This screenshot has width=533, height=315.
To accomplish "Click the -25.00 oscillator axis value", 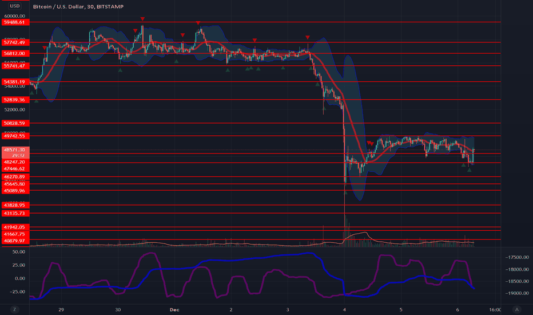I will pos(18,292).
